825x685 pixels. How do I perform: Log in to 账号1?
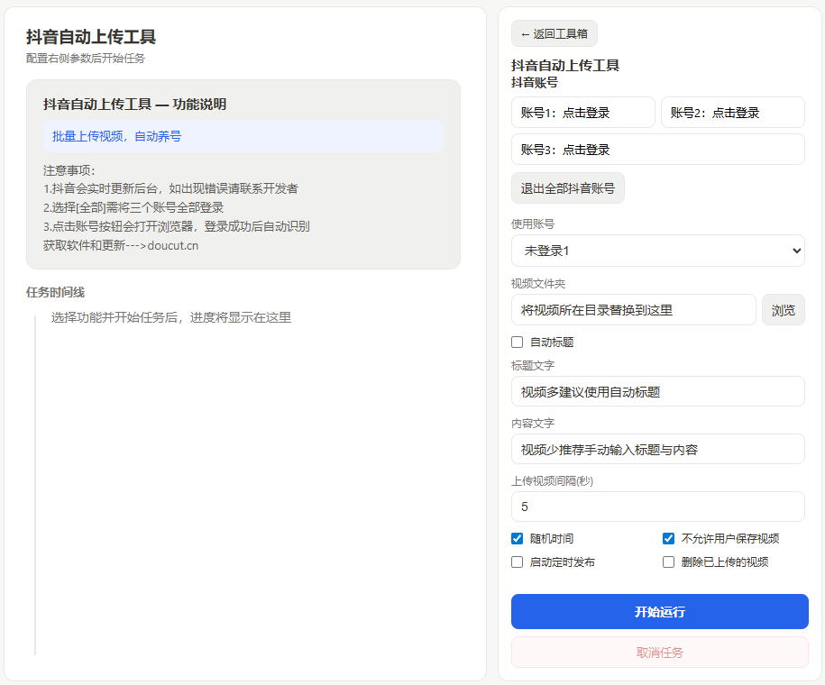[x=583, y=113]
